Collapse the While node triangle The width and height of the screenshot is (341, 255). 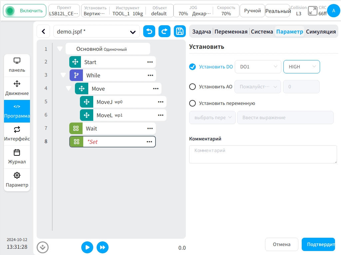pos(63,75)
